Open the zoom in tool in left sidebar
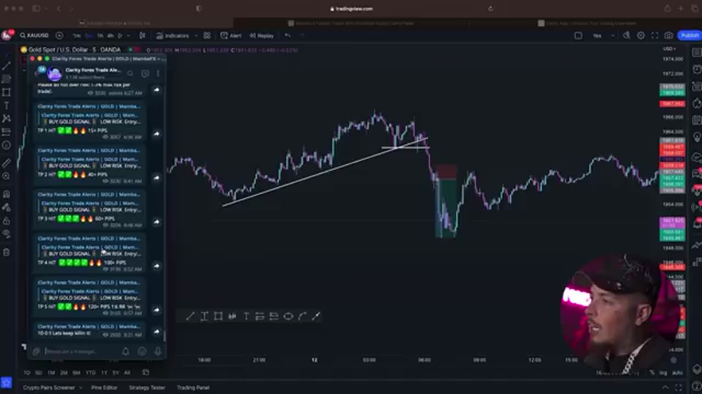Viewport: 702px width, 394px height. (7, 176)
